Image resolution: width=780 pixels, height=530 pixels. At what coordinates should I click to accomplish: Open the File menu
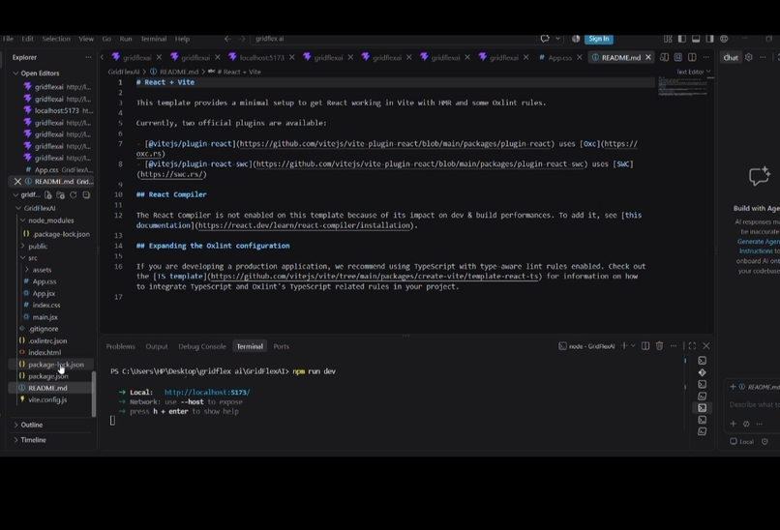click(8, 39)
